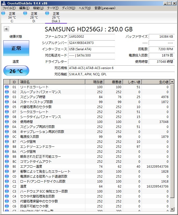Click the status icon for row 0A スピンアップ再試行回数
The height and width of the screenshot is (215, 178).
click(x=7, y=127)
